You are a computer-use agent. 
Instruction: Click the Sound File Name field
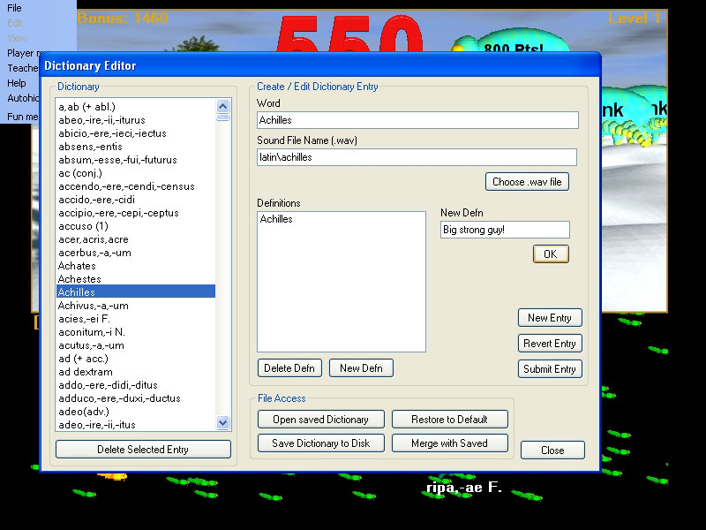point(417,156)
